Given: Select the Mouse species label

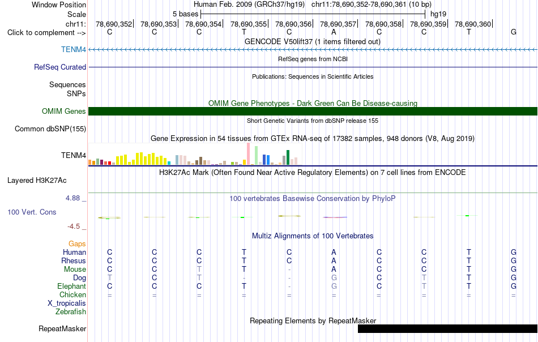Looking at the screenshot, I should pyautogui.click(x=75, y=270).
